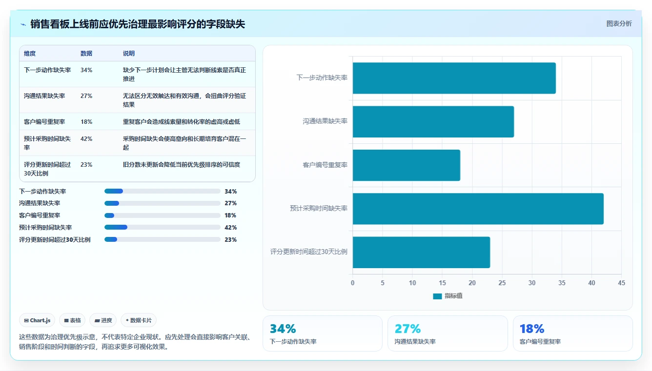The height and width of the screenshot is (371, 652).
Task: Click the chart bar for 评分更新时间超过30天比例
Action: pyautogui.click(x=421, y=252)
